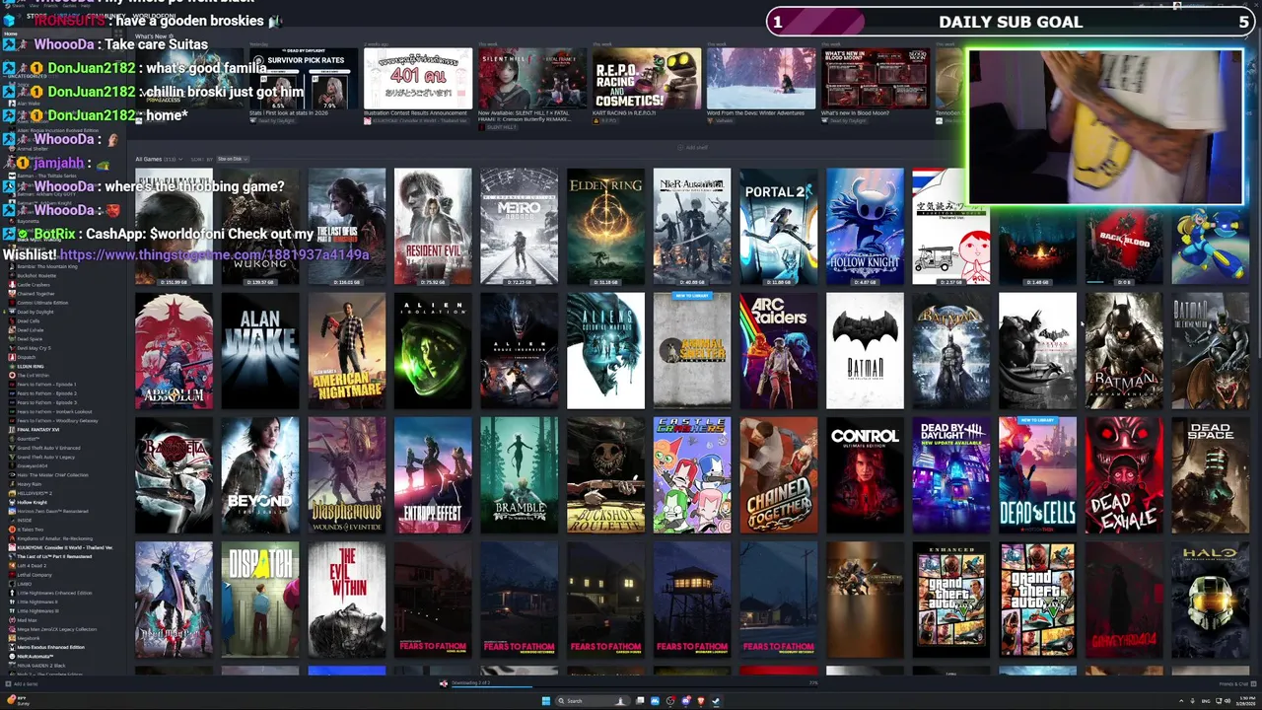Open the Grand Theft Auto V Enhanced cover

(x=951, y=600)
